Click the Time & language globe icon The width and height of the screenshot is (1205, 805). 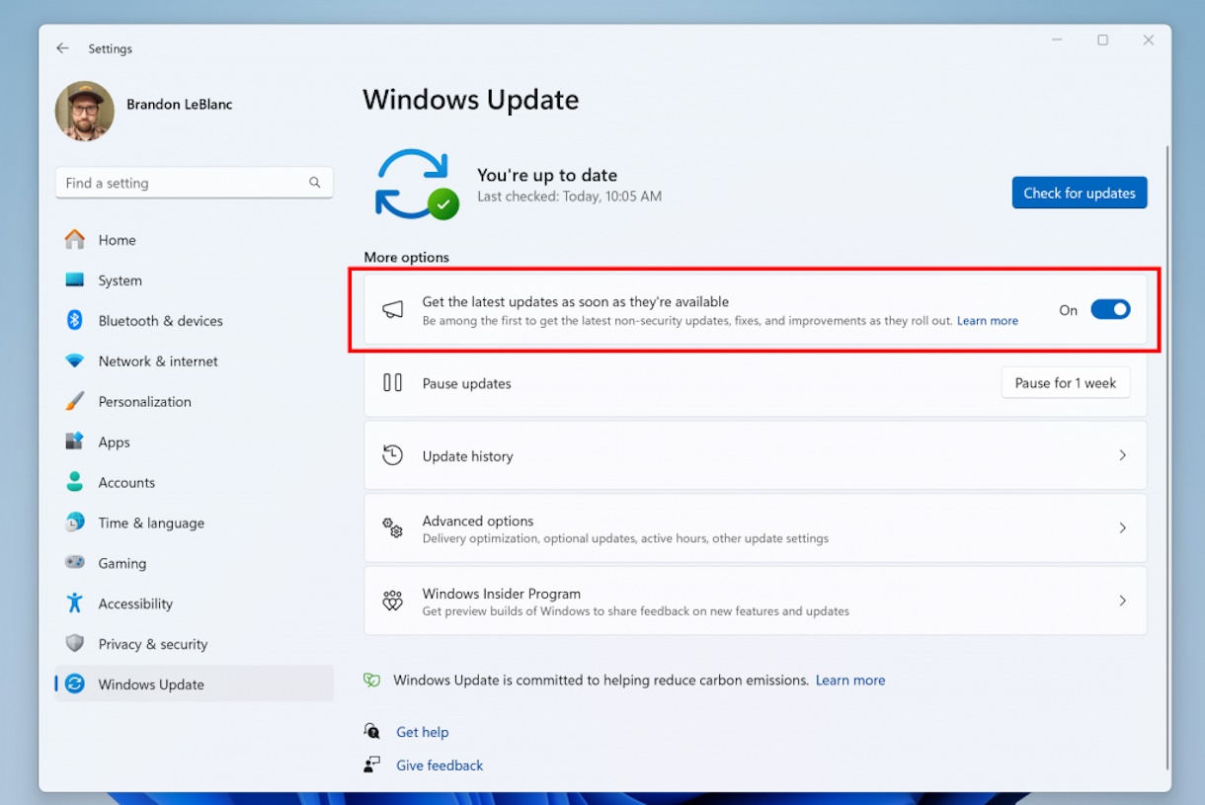point(75,523)
